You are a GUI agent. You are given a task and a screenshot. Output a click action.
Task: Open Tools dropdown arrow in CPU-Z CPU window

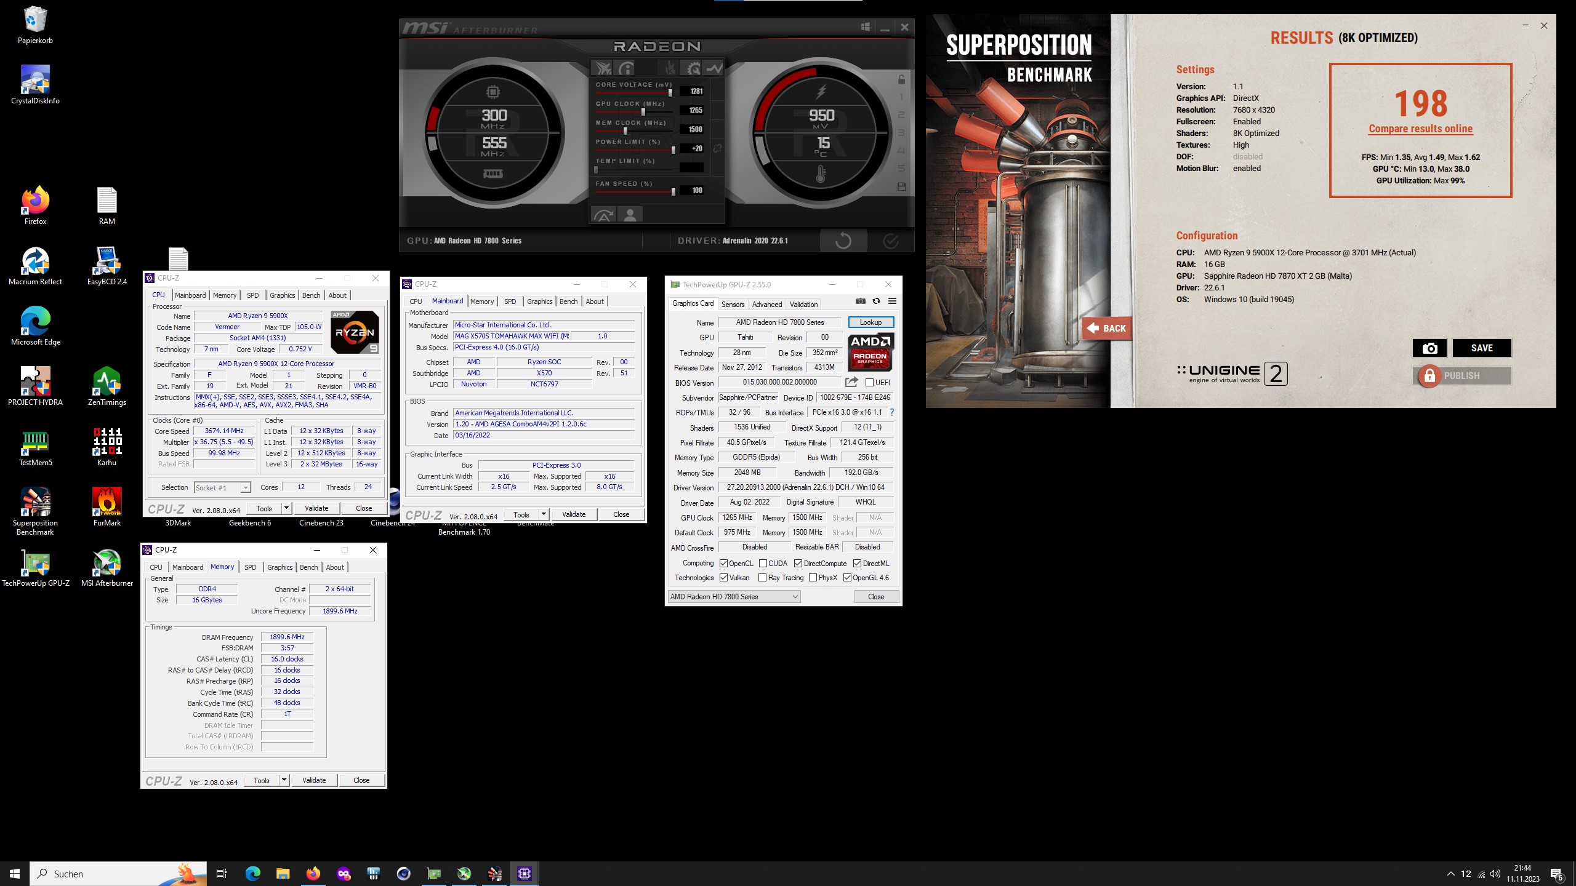tap(286, 508)
